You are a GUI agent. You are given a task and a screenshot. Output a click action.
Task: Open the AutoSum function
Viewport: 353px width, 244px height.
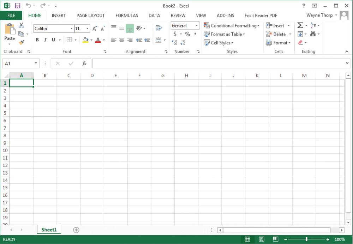pos(301,25)
